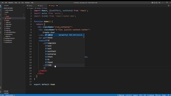Screen dimensions: 171x96
Task: Click Ln 22, Col 11 cursor position
Action: 129,95
